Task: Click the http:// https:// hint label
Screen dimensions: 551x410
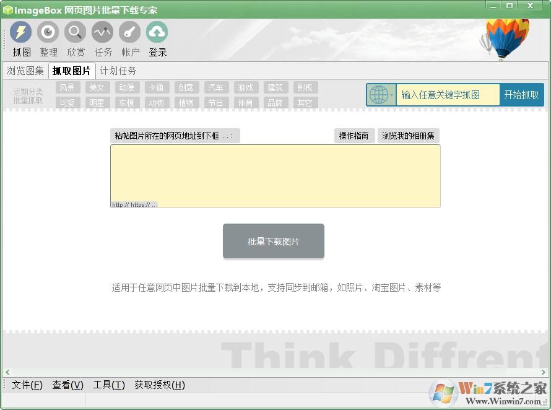Action: 134,204
